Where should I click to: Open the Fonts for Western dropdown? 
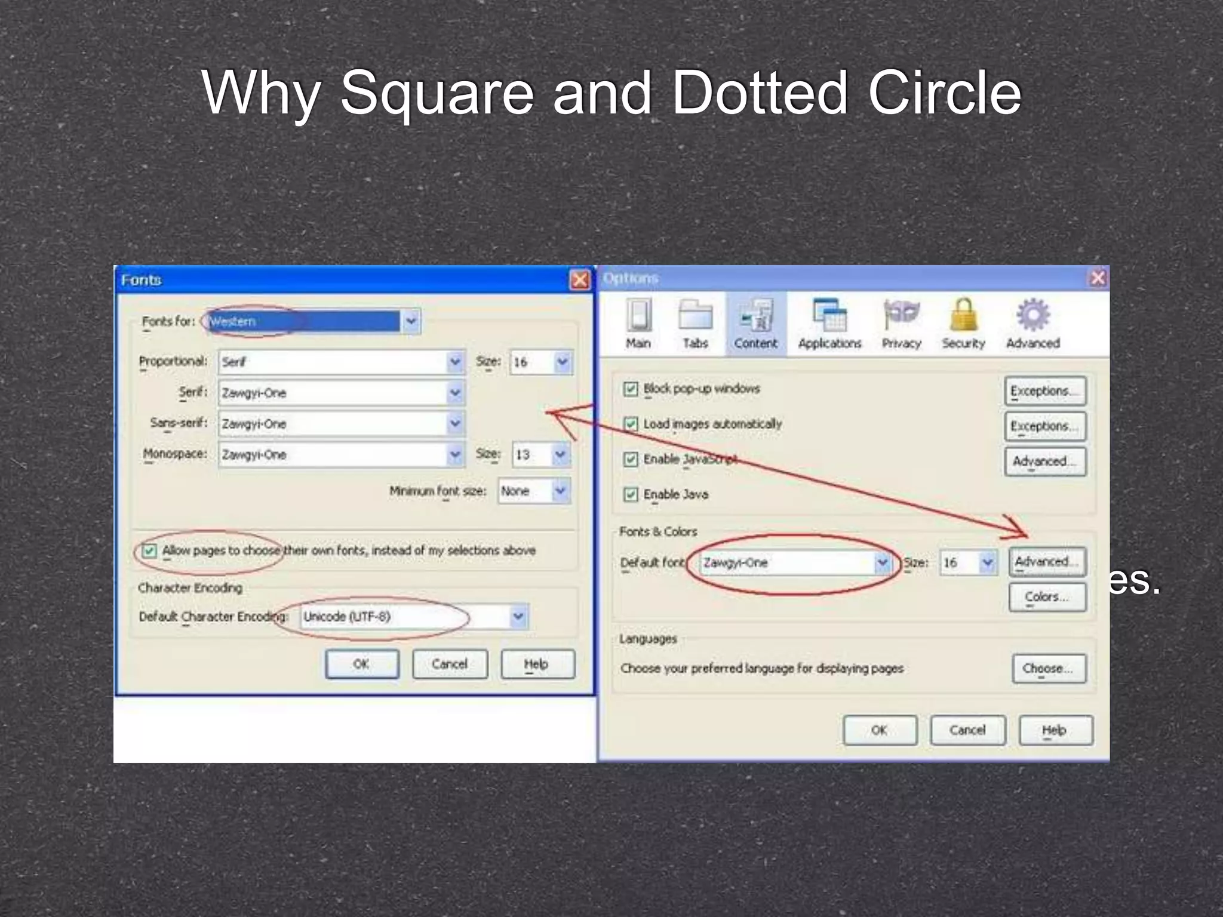click(314, 321)
